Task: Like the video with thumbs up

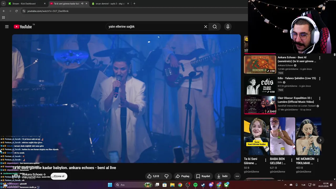Action: click(153, 176)
